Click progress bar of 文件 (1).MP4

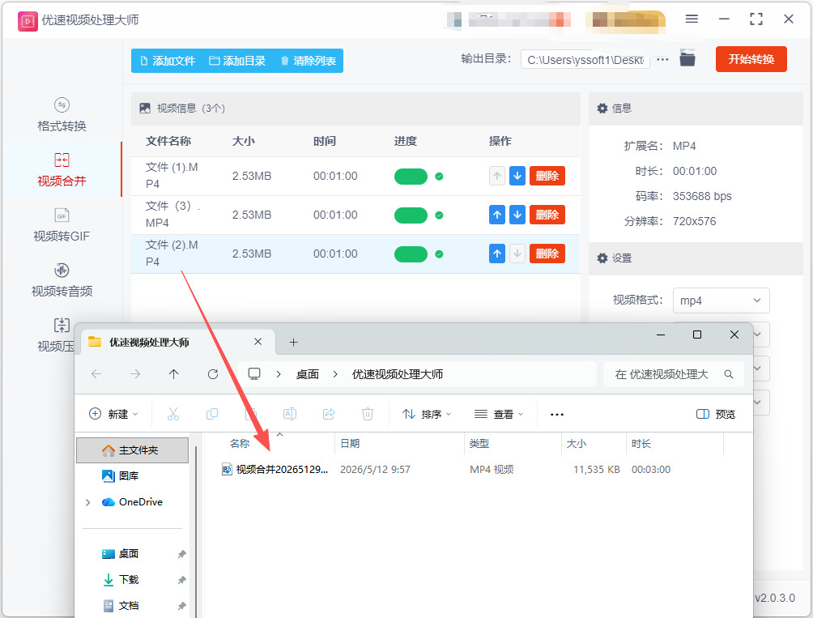click(411, 177)
